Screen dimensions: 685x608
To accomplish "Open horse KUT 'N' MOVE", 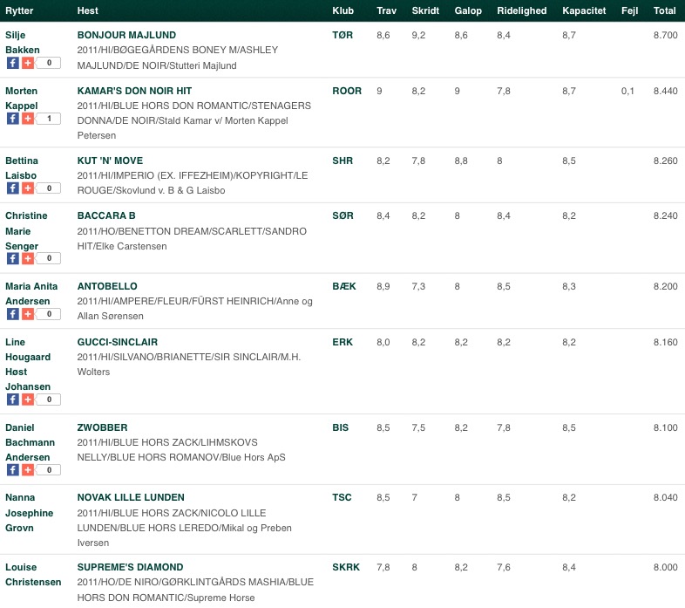I will (110, 161).
